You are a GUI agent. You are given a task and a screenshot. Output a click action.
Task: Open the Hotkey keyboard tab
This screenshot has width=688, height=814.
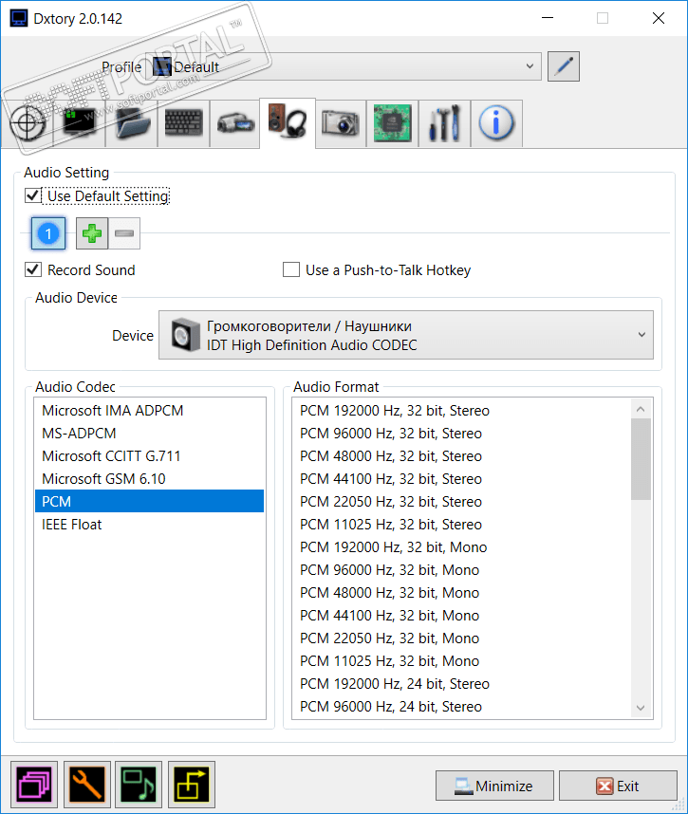(183, 123)
